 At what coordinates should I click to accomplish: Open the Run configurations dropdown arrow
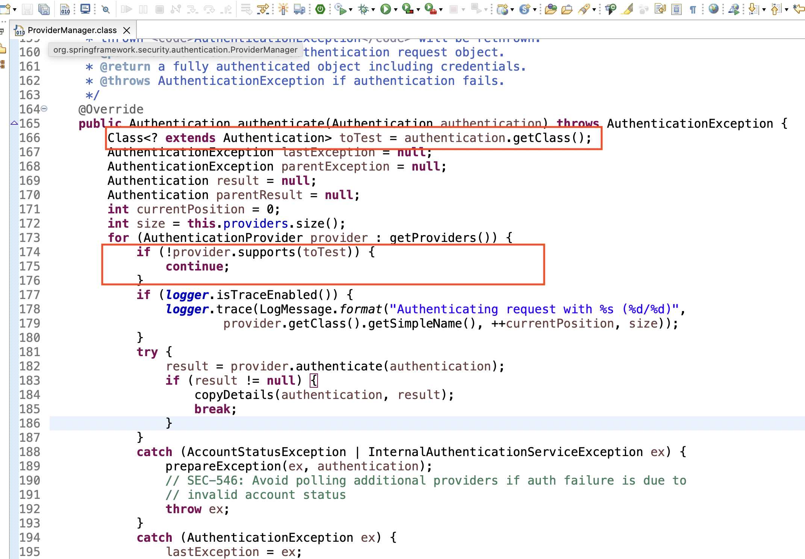click(396, 10)
